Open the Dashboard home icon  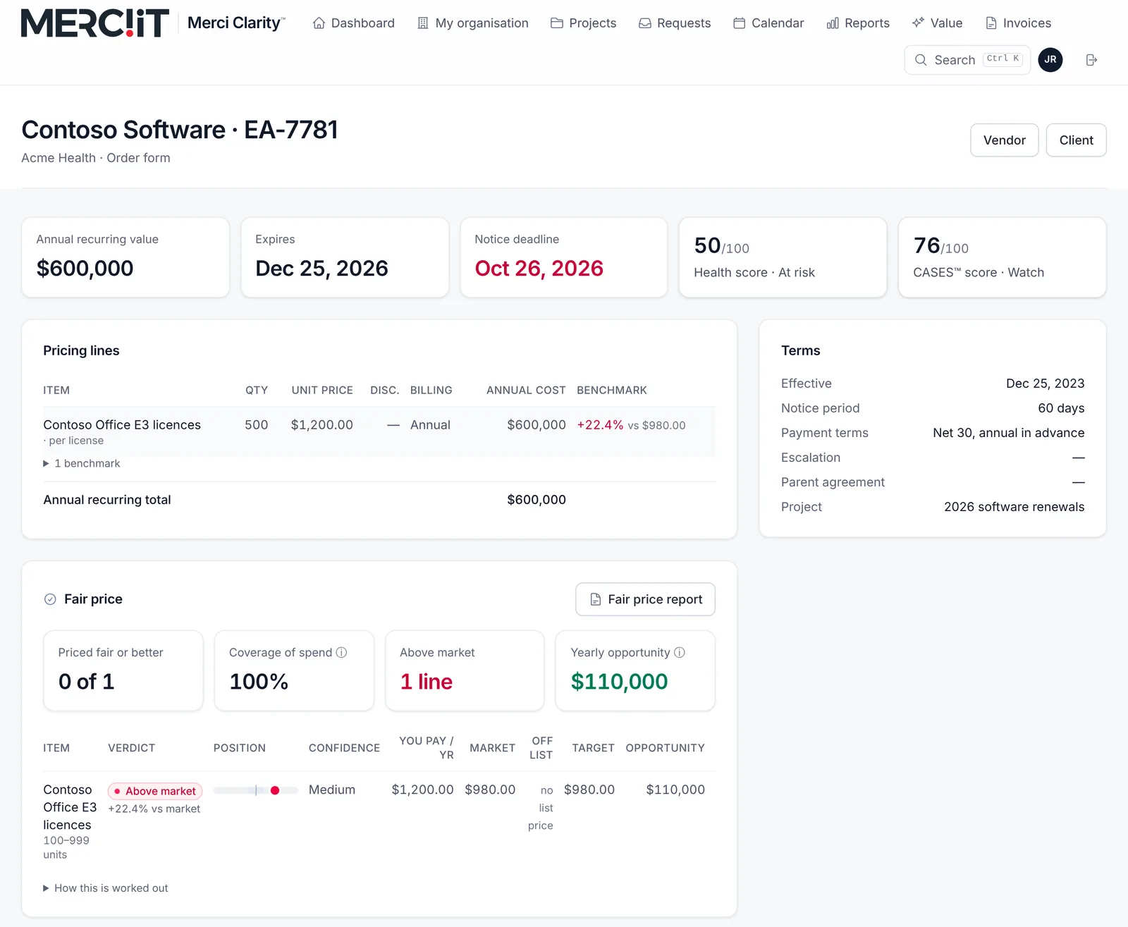point(319,23)
